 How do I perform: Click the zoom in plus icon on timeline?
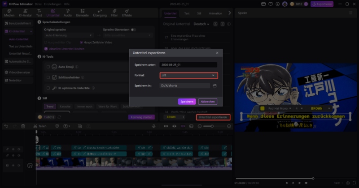point(229,126)
